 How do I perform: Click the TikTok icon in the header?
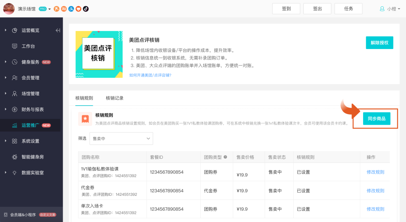coord(86,9)
